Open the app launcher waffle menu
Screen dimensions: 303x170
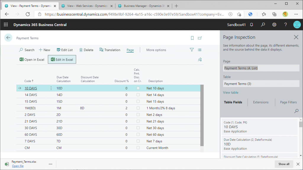tap(6, 25)
